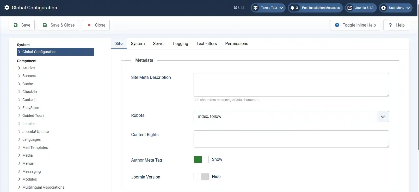
Task: Open Installer component settings
Action: tap(29, 124)
